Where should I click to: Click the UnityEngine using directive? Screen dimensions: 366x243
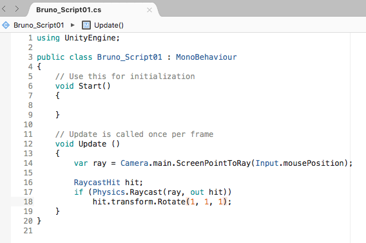click(x=78, y=38)
